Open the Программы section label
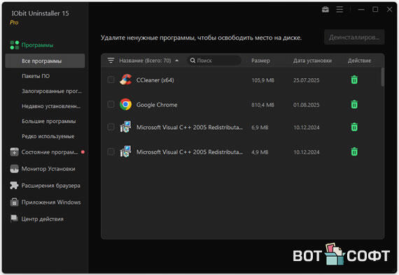Image resolution: width=399 pixels, height=275 pixels. pos(37,45)
